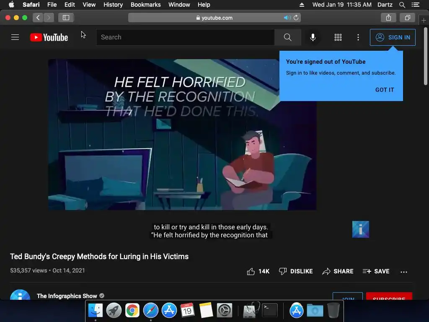The image size is (429, 322).
Task: Open Finder from the Dock
Action: click(96, 311)
